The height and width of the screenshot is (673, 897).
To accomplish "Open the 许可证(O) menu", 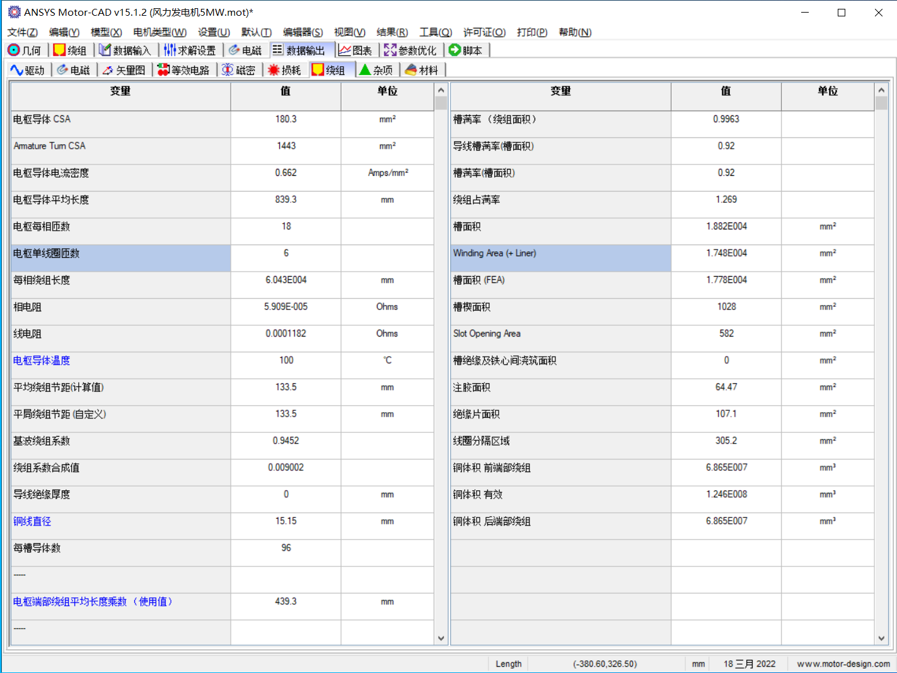I will (x=484, y=32).
